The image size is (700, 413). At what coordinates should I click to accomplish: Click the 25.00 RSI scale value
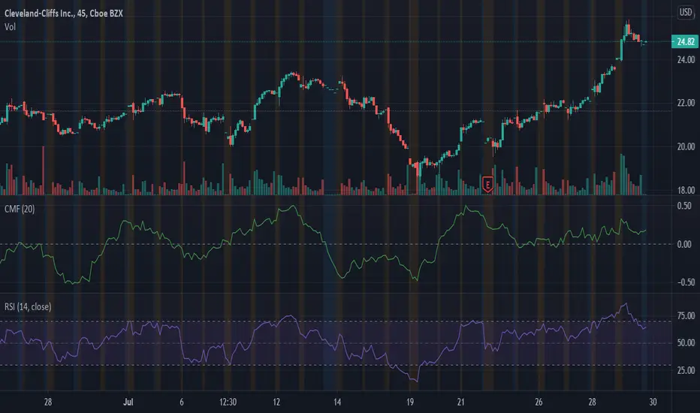(x=686, y=370)
